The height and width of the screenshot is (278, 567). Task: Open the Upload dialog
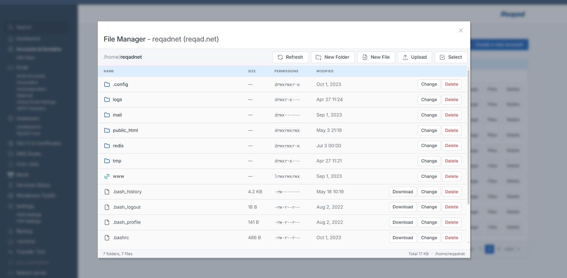[415, 57]
